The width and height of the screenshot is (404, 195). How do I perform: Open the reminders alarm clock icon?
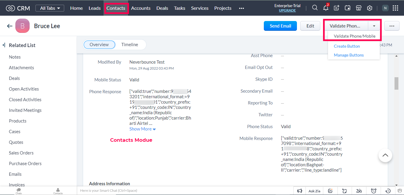tap(374, 191)
